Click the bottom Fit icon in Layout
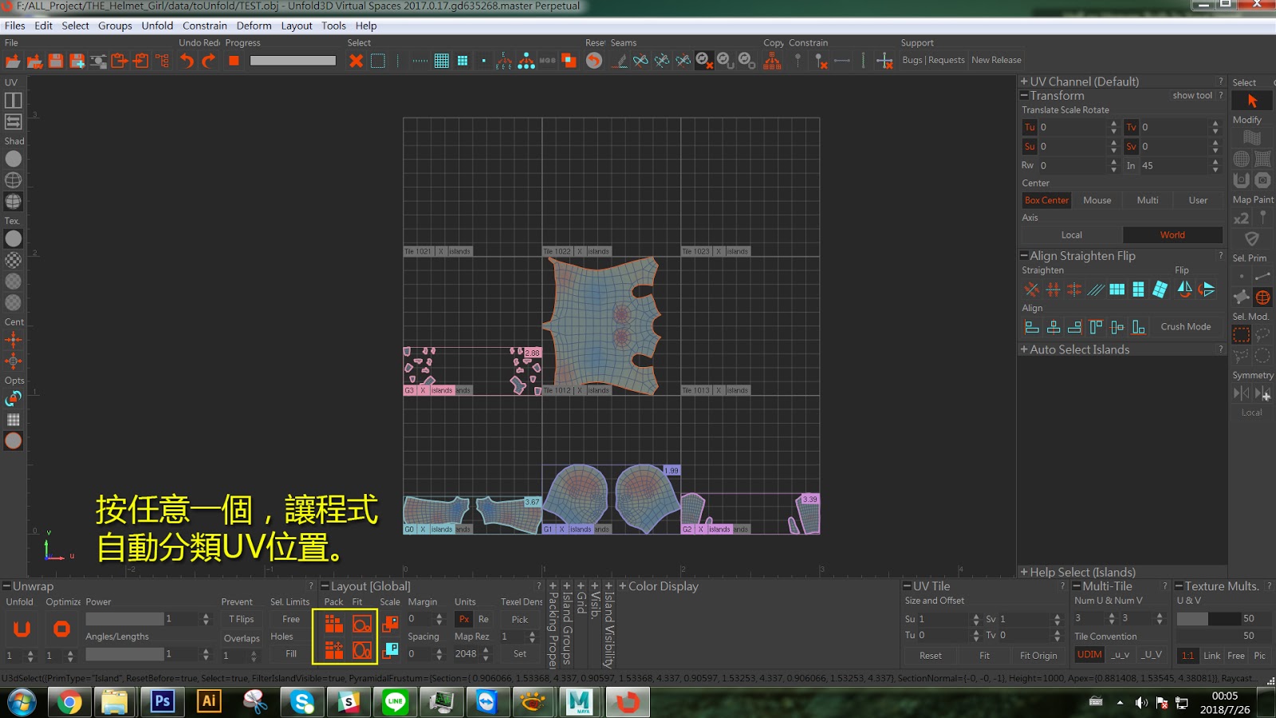This screenshot has height=718, width=1276. point(361,650)
